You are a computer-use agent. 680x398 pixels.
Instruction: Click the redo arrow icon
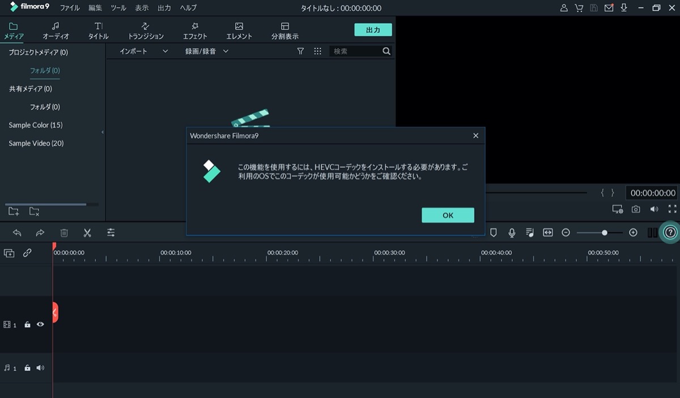click(x=40, y=232)
